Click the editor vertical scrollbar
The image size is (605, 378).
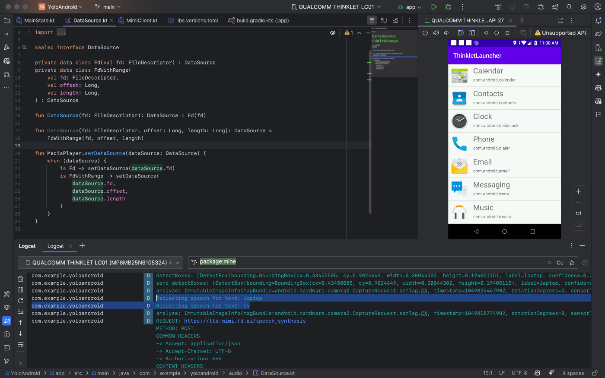[370, 132]
